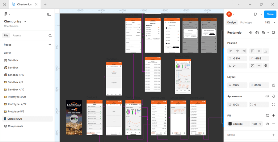Click the Y position field -1189
The image size is (278, 142).
[259, 58]
